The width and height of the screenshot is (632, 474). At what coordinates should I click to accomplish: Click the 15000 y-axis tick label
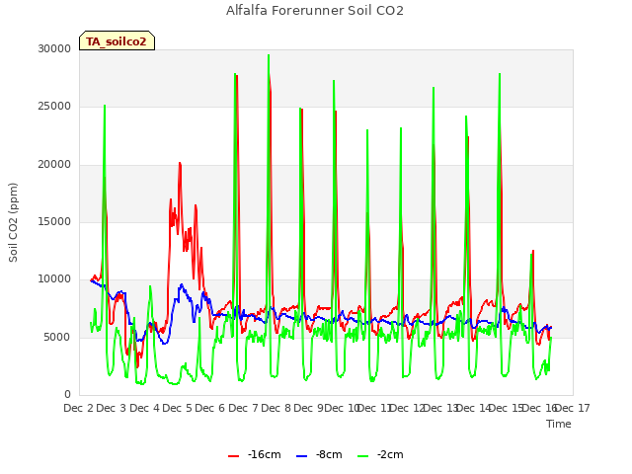click(54, 221)
